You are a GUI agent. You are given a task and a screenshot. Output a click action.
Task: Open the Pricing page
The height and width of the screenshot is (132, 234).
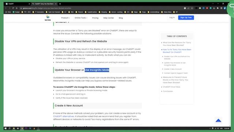(x=95, y=18)
